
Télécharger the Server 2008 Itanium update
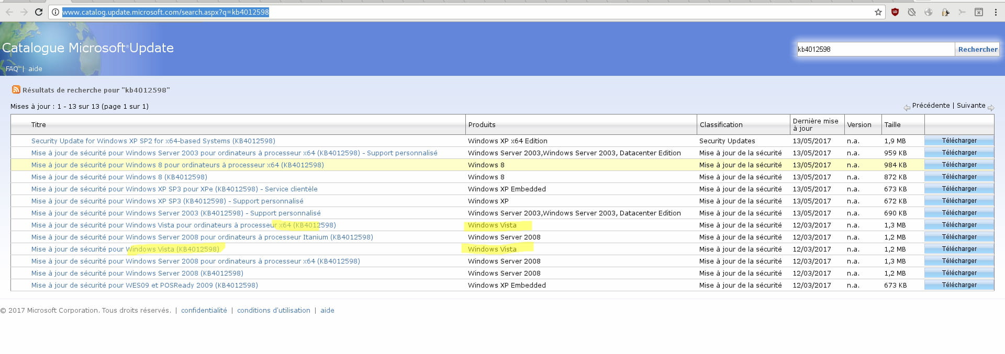click(959, 237)
